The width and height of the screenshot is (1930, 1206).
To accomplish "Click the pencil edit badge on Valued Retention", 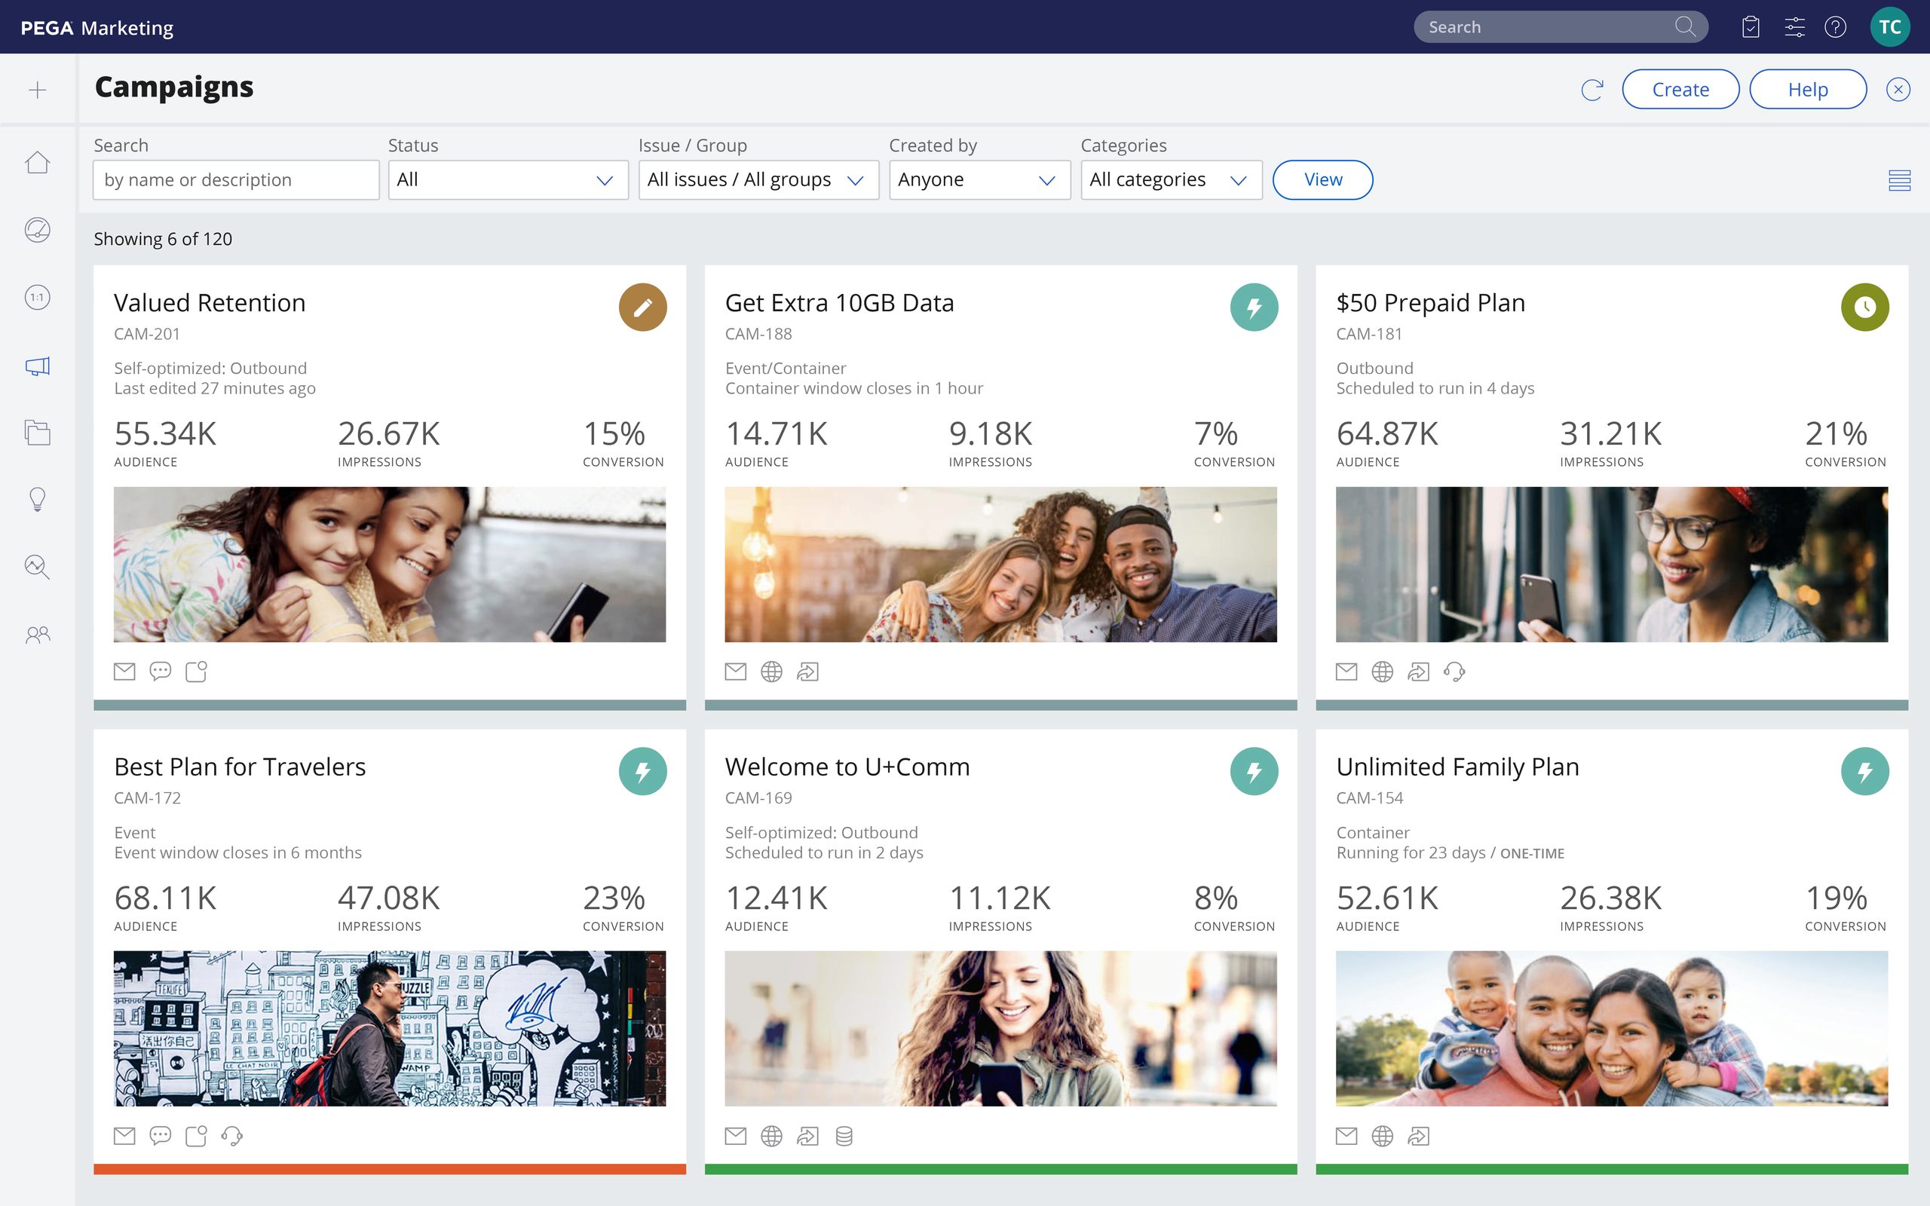I will (643, 307).
